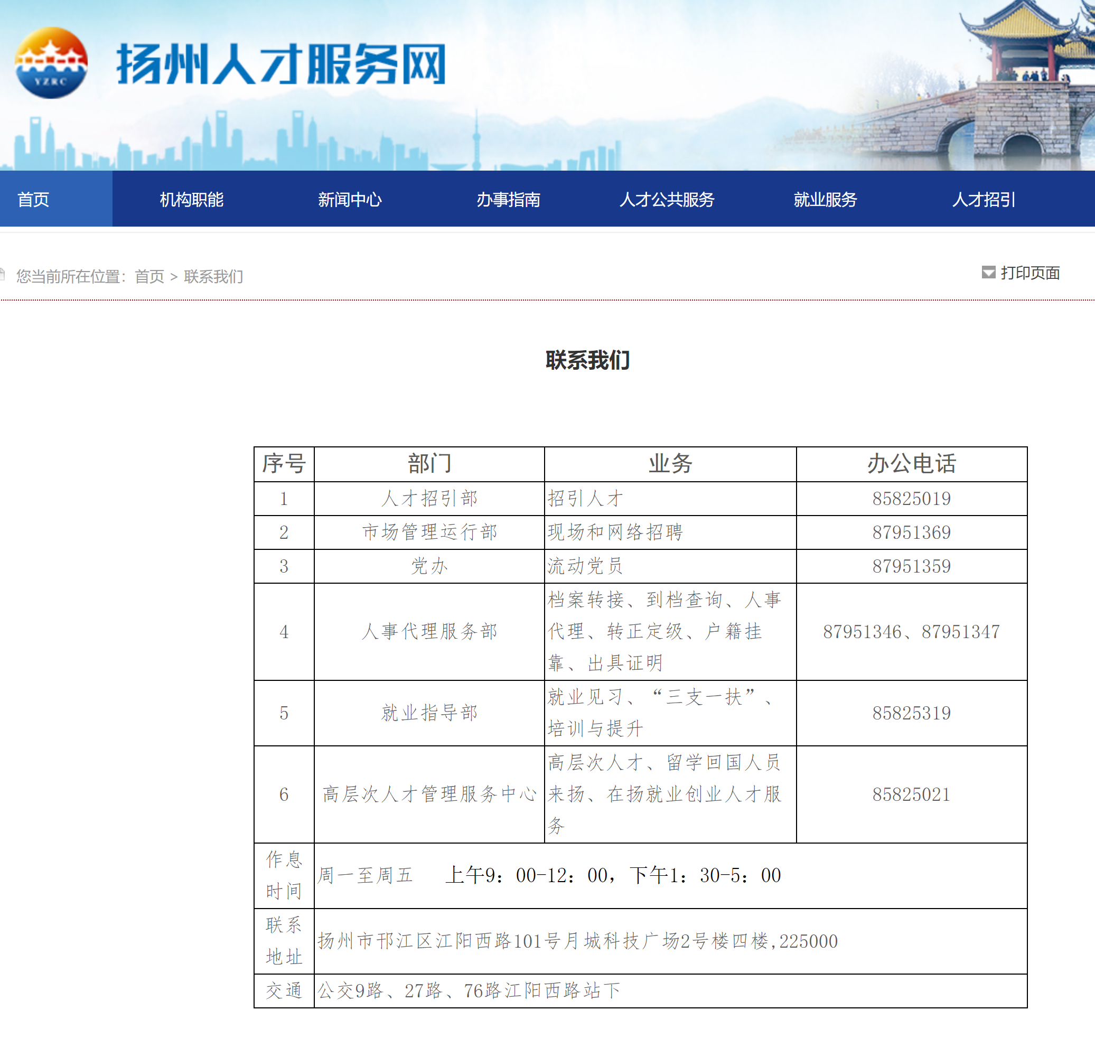Screen dimensions: 1095x1057
Task: Click the small page icon before breadcrumb
Action: [x=2, y=274]
